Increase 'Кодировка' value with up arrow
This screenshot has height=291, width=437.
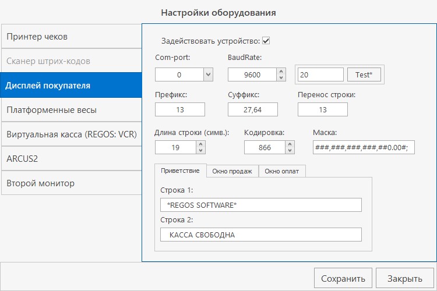[290, 145]
